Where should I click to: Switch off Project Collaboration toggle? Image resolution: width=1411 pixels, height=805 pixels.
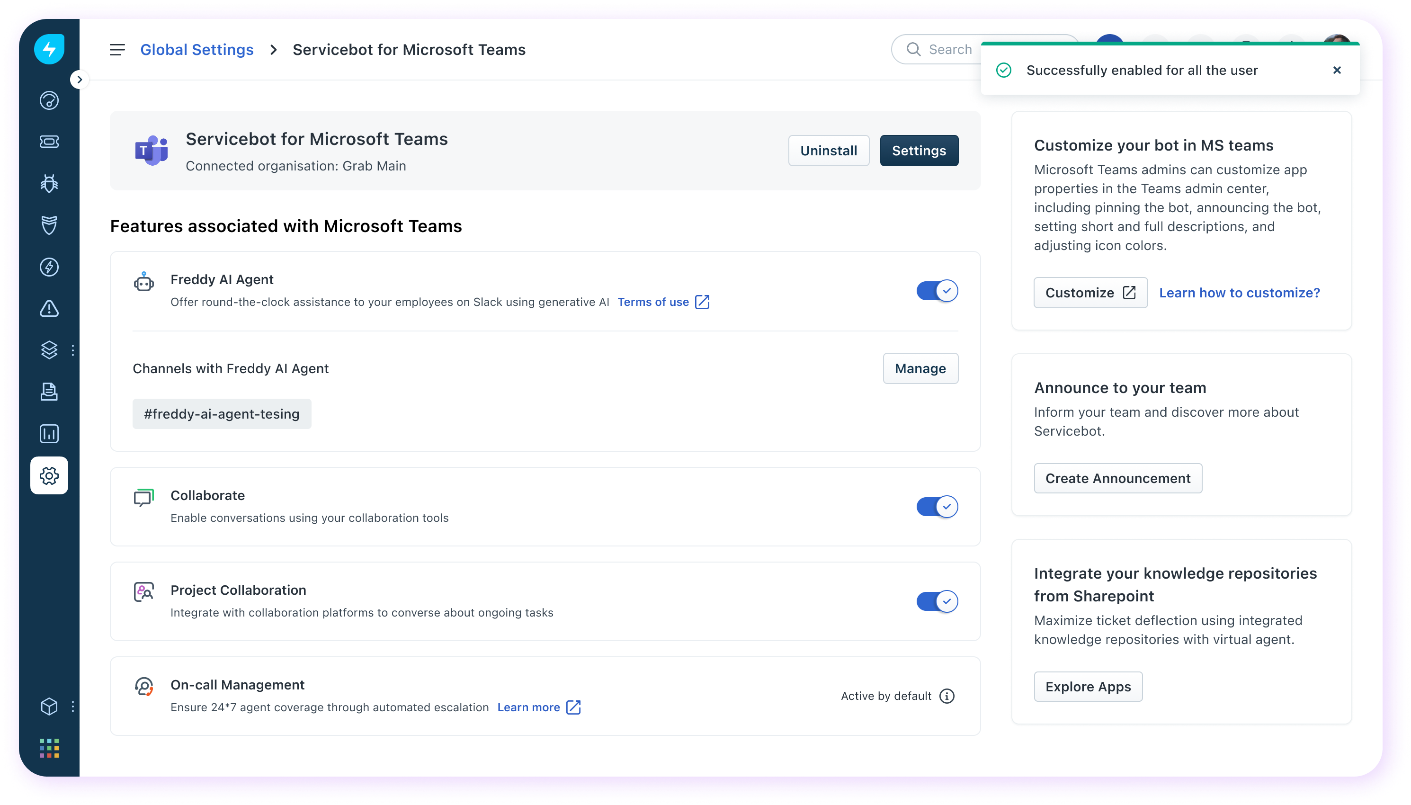937,601
